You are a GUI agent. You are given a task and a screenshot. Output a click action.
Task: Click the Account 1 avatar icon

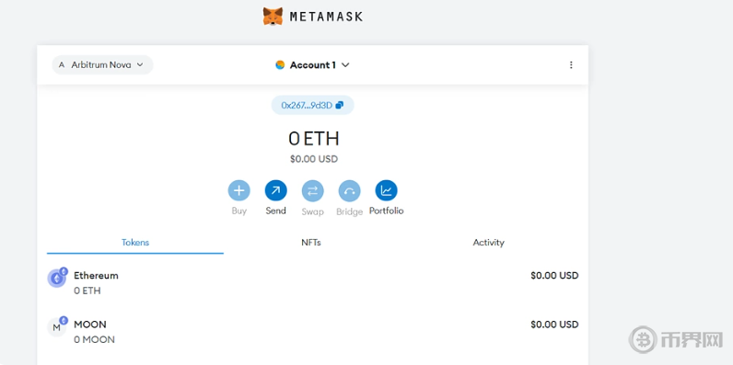coord(280,65)
